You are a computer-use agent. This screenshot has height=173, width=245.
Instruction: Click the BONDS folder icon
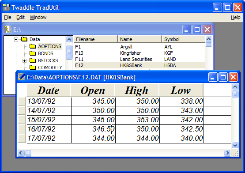[x=33, y=53]
